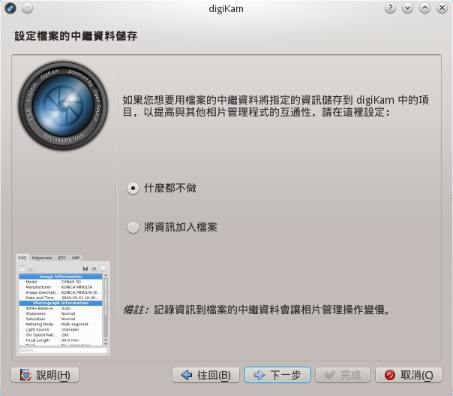Minimize the window with the down-arrow icon
Viewport: 453px width, 396px height.
point(408,8)
